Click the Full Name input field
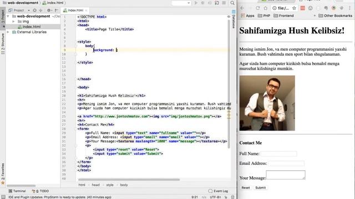This screenshot has width=355, height=199. tap(278, 154)
